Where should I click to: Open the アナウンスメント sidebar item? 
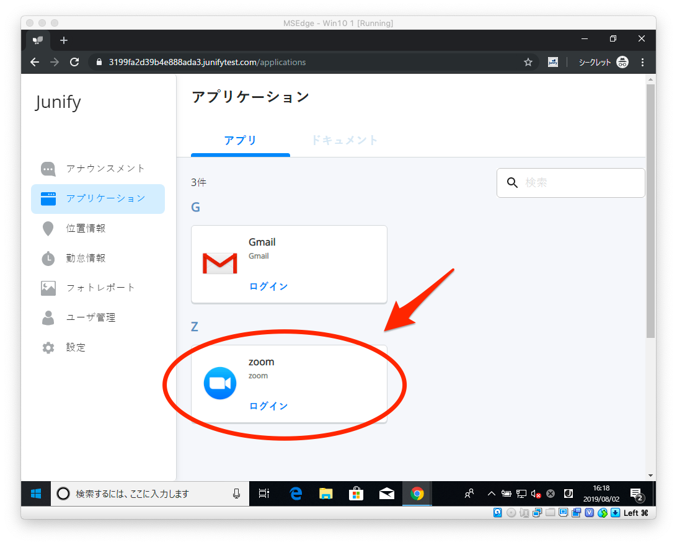(98, 169)
